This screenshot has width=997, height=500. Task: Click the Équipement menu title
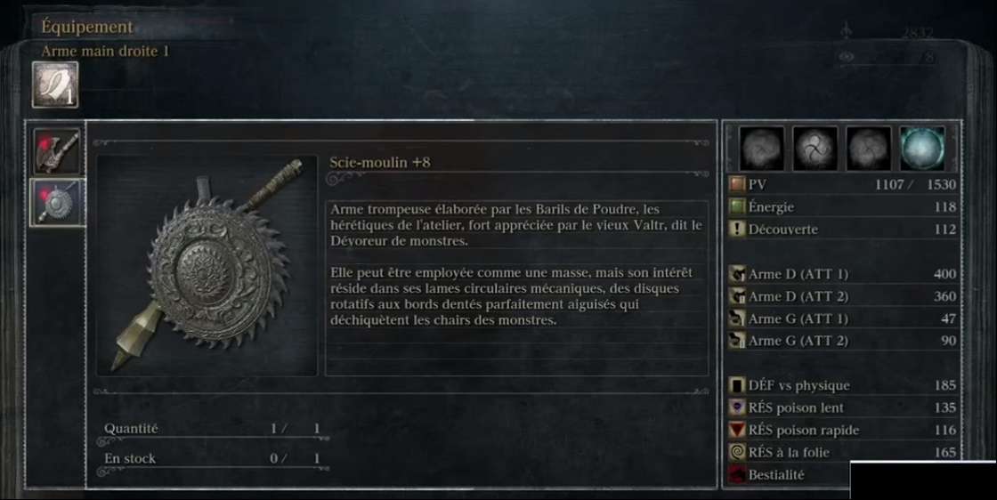coord(87,27)
